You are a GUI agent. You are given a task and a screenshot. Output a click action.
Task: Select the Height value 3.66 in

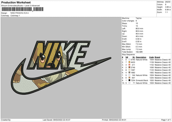[168, 7]
